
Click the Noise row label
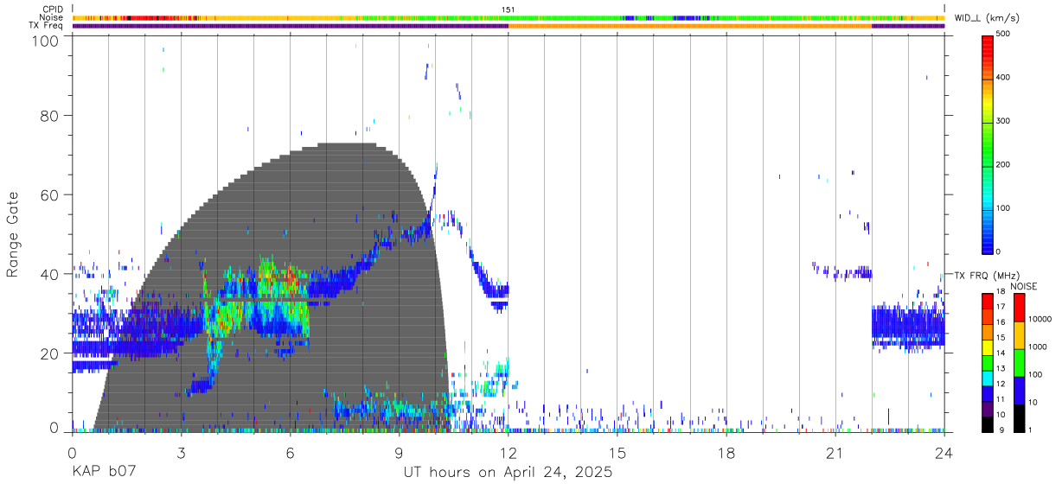[52, 17]
